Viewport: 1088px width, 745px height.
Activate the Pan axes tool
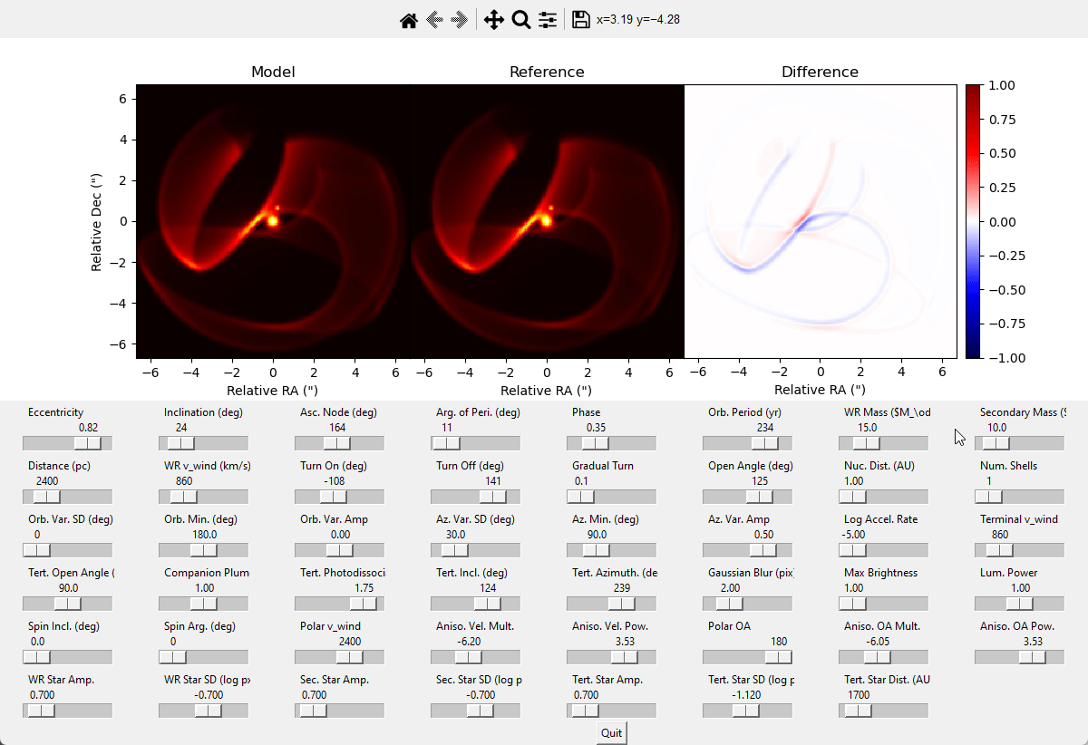[x=493, y=19]
